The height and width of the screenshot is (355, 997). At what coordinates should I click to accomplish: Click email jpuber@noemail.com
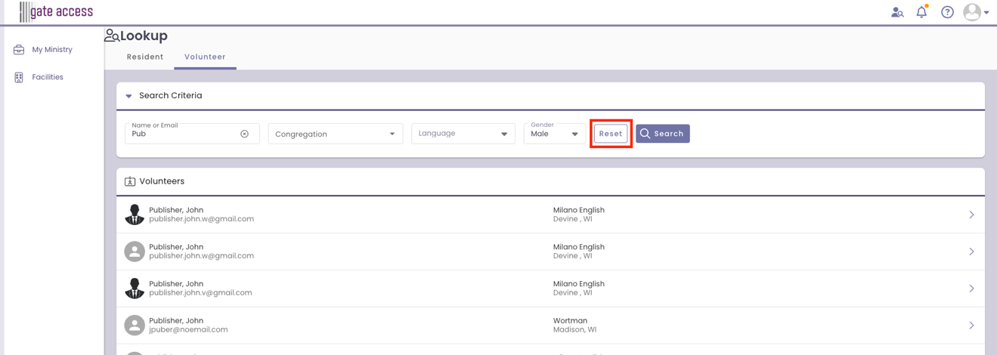click(188, 330)
